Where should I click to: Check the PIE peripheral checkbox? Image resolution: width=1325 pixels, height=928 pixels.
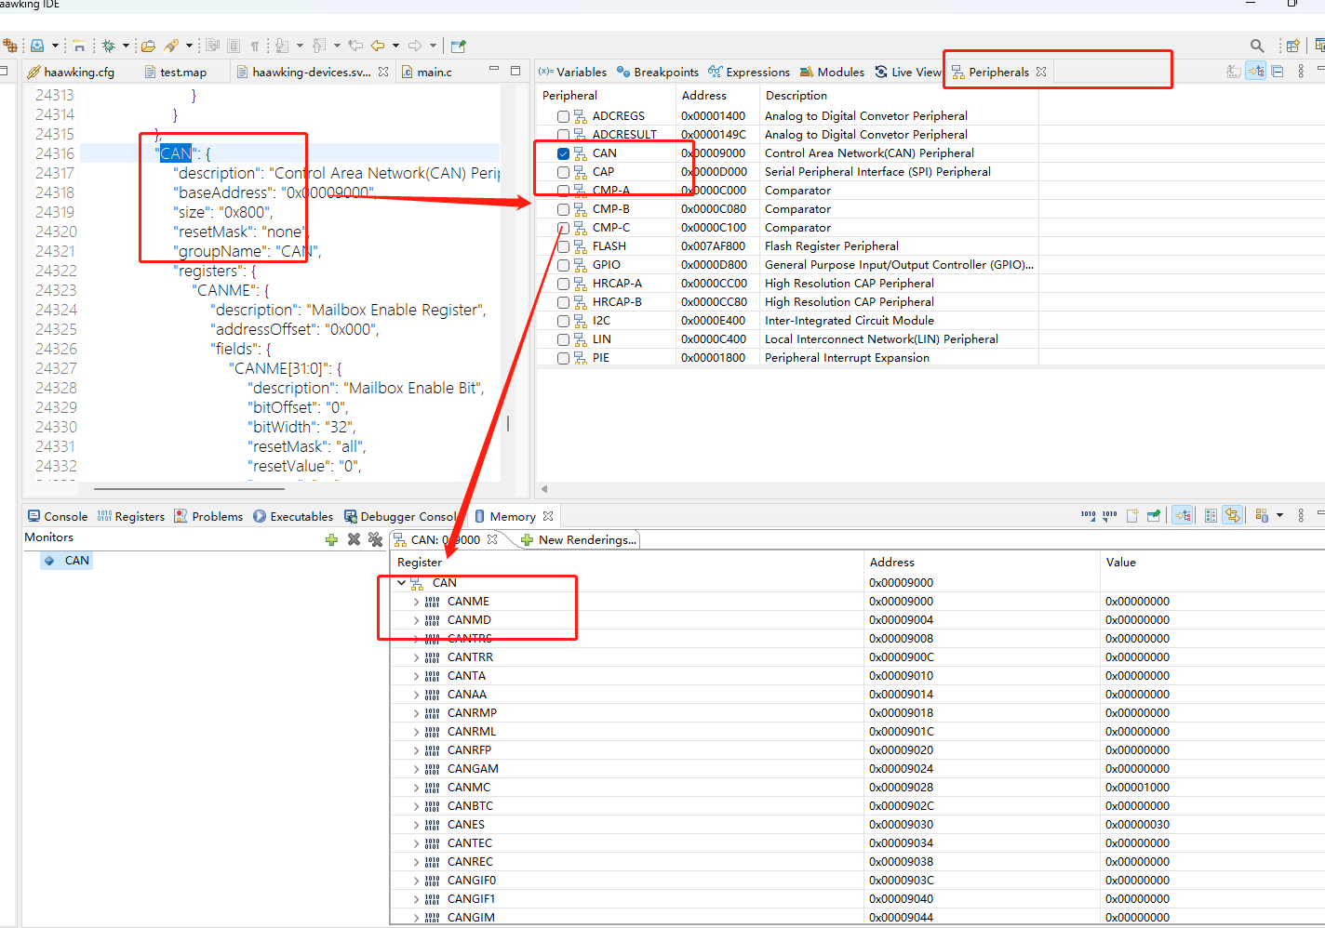[563, 358]
